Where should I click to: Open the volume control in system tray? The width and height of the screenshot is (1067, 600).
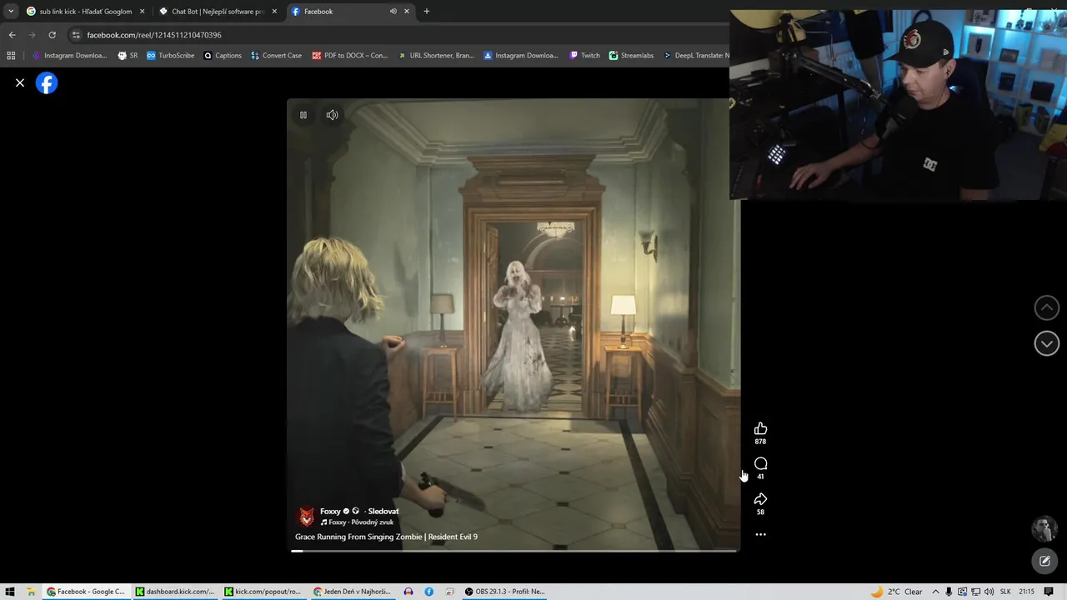pos(989,592)
